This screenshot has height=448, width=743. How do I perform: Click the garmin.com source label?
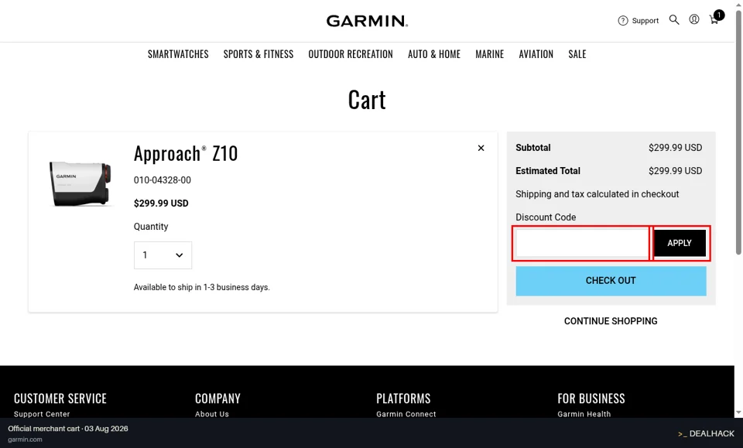(25, 439)
